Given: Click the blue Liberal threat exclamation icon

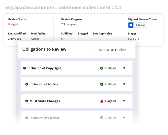Looking at the screenshot, I should (x=131, y=25).
